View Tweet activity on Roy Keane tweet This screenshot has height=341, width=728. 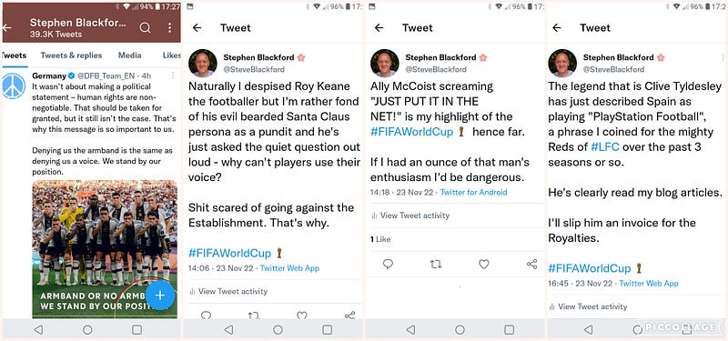[228, 291]
